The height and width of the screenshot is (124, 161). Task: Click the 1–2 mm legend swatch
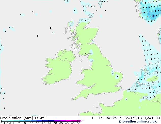coord(16,121)
